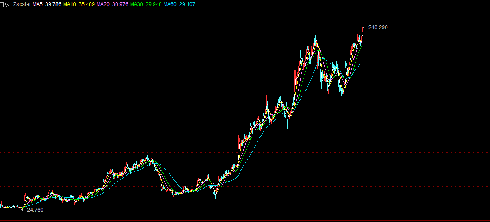Select the first candlestick at the chart's left edge
The height and width of the screenshot is (222, 490).
point(1,204)
